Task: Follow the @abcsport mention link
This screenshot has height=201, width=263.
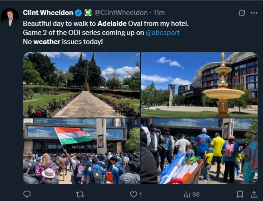Action: pos(163,33)
